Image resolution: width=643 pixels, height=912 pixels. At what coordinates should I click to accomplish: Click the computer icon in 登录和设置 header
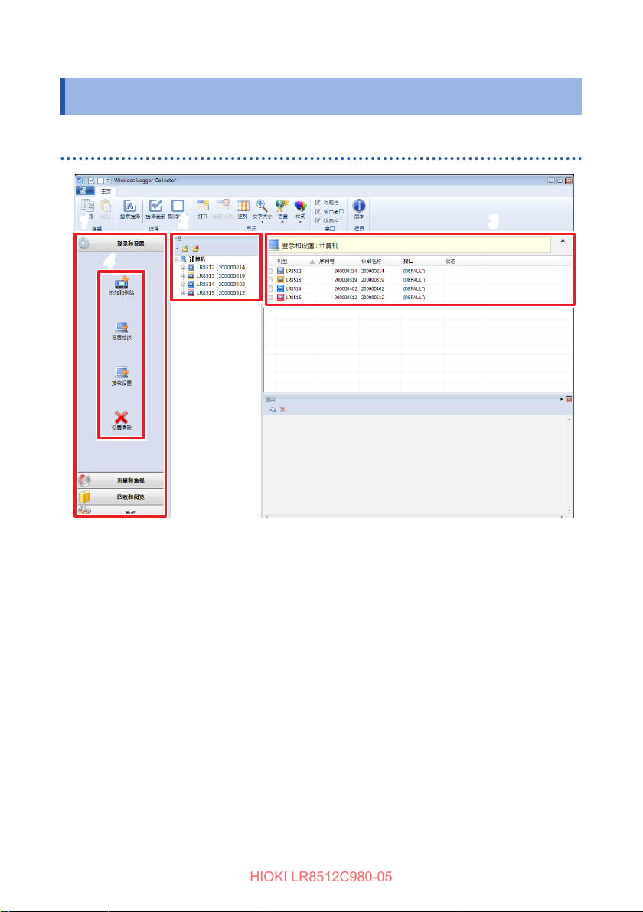[274, 245]
